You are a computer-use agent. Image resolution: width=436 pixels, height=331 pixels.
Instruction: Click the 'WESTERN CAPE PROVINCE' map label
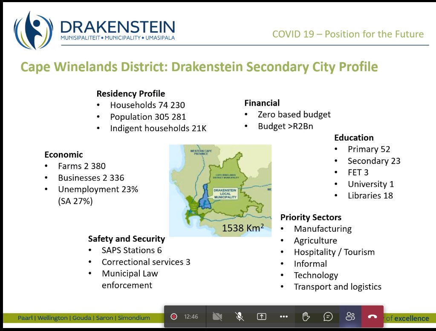pyautogui.click(x=201, y=152)
